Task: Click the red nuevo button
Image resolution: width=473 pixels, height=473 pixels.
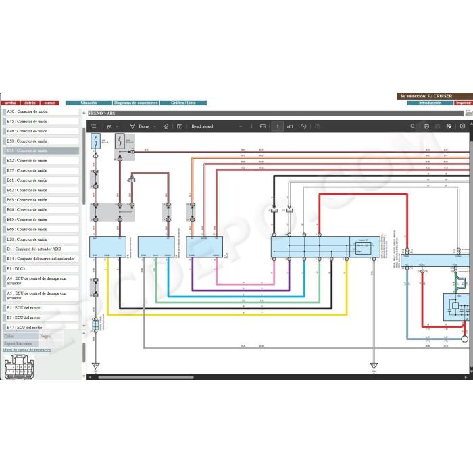Action: tap(50, 103)
